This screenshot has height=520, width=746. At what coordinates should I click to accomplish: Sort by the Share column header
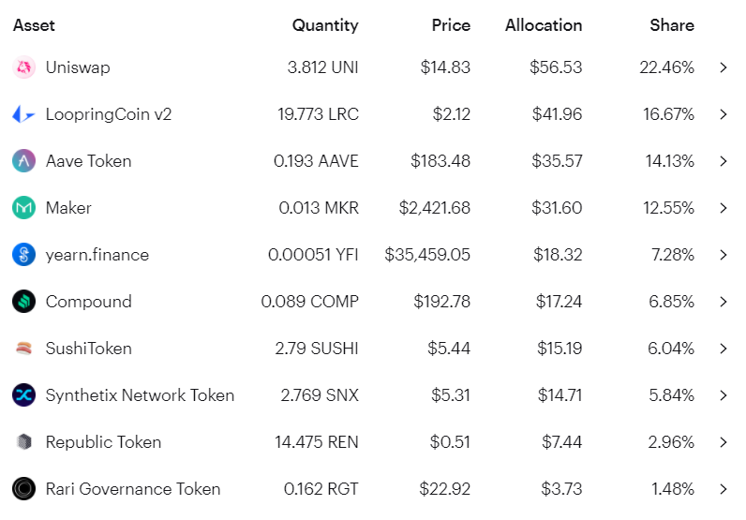[x=672, y=25]
